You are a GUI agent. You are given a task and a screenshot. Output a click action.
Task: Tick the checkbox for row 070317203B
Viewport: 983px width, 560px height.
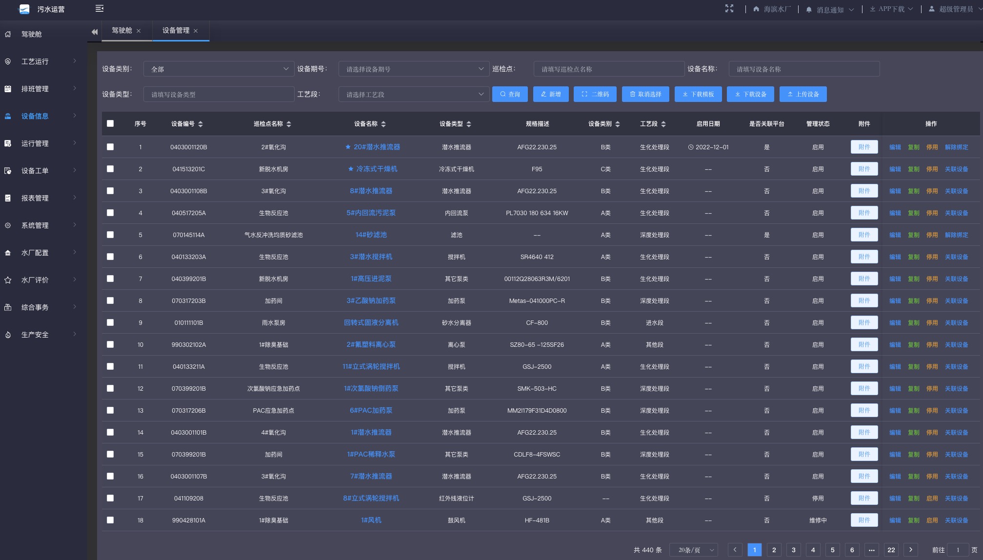110,300
